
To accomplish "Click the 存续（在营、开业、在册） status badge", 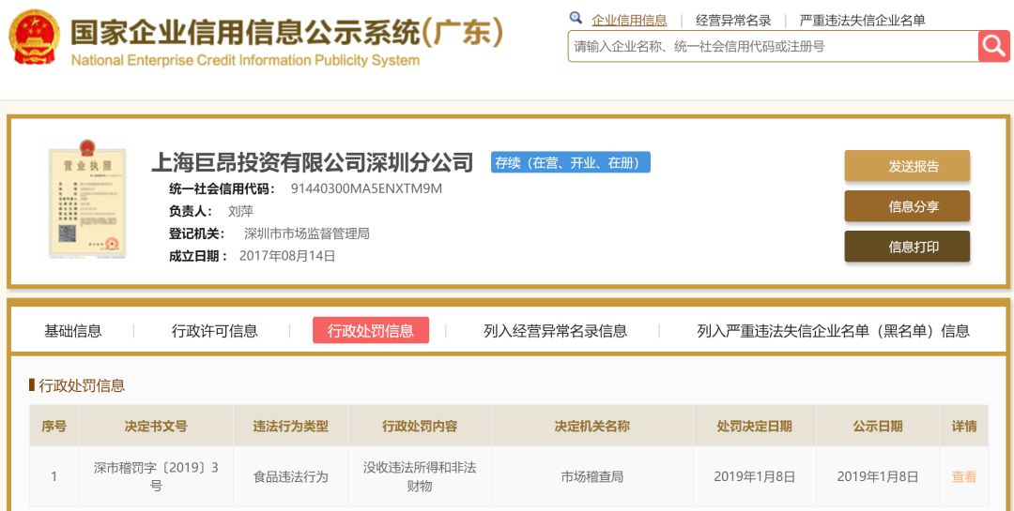I will [571, 162].
